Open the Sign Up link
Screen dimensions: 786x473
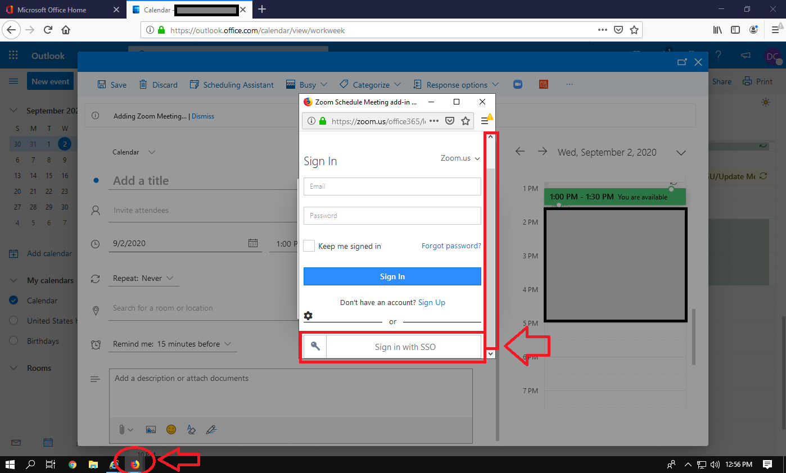pyautogui.click(x=432, y=302)
